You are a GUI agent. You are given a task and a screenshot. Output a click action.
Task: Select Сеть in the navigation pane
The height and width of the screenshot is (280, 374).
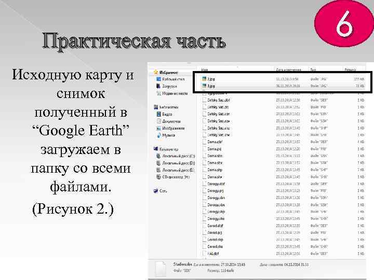pos(163,191)
